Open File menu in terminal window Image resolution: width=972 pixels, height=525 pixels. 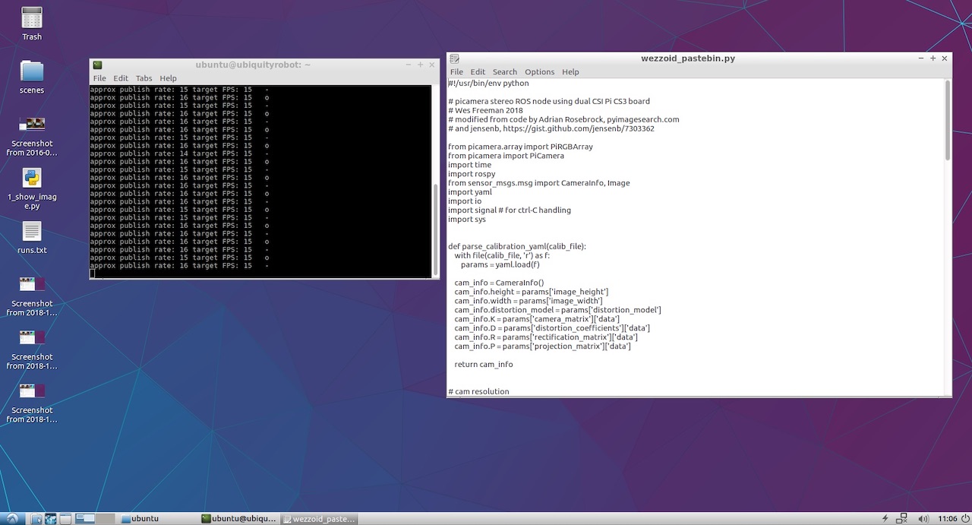coord(99,78)
